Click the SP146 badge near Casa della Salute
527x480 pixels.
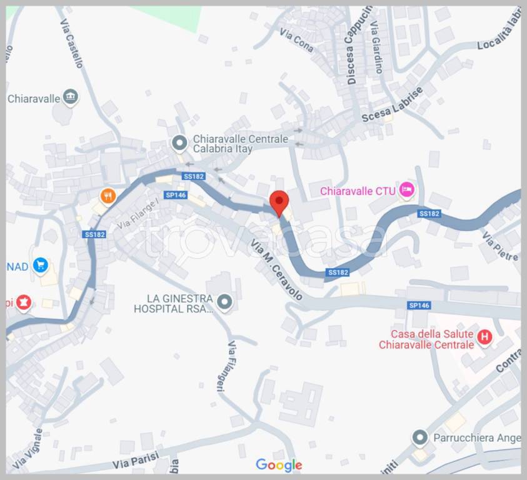tap(419, 305)
